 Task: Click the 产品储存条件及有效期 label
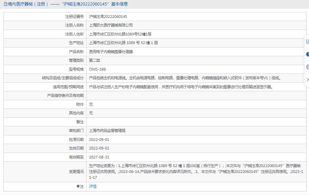click(x=65, y=95)
